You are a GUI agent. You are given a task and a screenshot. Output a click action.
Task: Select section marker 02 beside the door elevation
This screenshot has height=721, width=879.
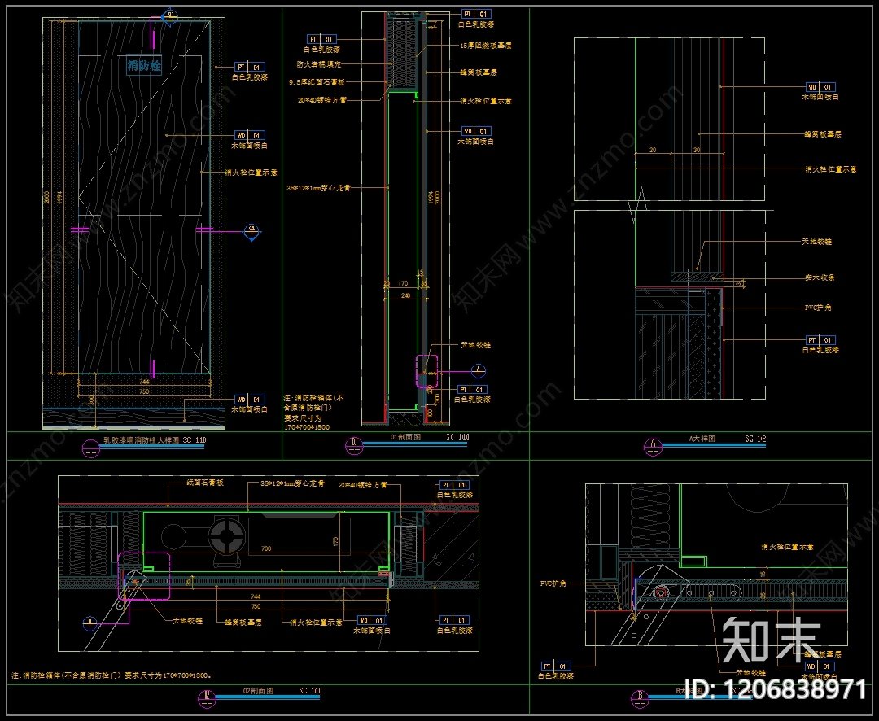click(251, 231)
